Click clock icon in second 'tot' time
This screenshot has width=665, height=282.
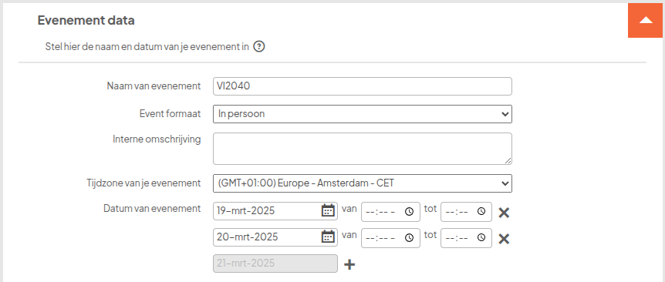481,237
